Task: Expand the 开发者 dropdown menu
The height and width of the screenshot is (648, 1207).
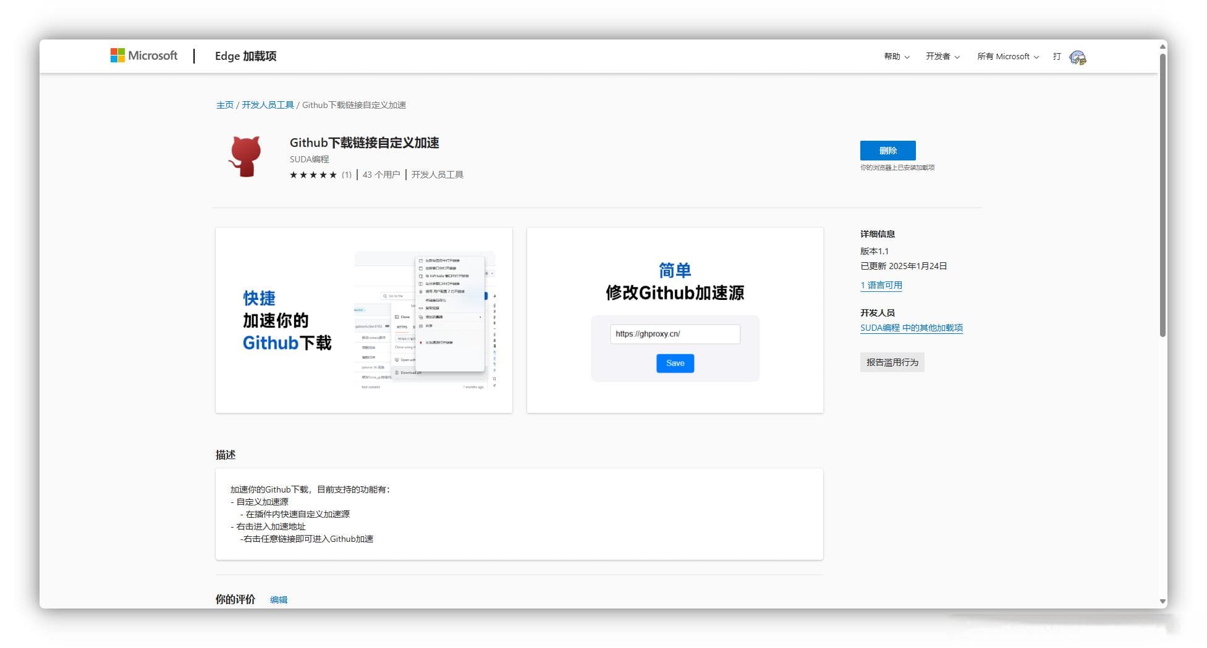Action: (942, 56)
